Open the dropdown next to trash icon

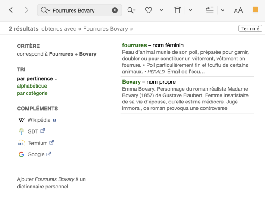click(190, 10)
